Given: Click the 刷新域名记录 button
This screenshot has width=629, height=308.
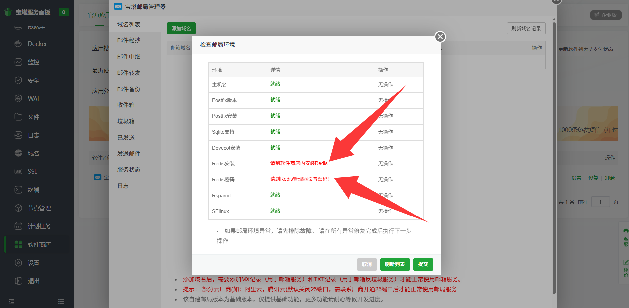Looking at the screenshot, I should pyautogui.click(x=526, y=29).
